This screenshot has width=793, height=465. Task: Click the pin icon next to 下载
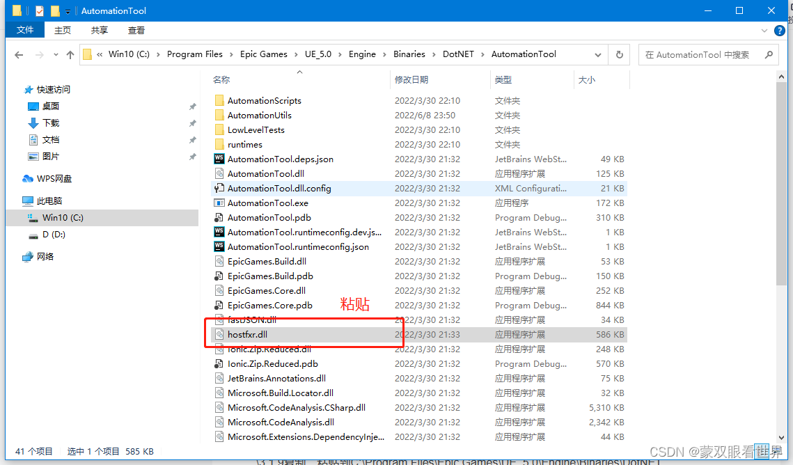point(193,123)
